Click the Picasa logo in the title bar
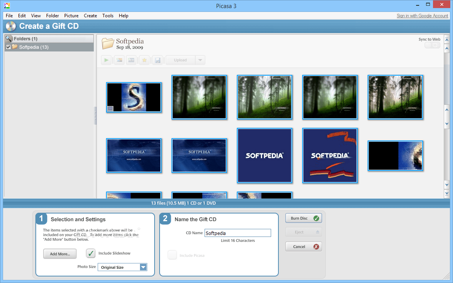Image resolution: width=453 pixels, height=283 pixels. pyautogui.click(x=7, y=5)
